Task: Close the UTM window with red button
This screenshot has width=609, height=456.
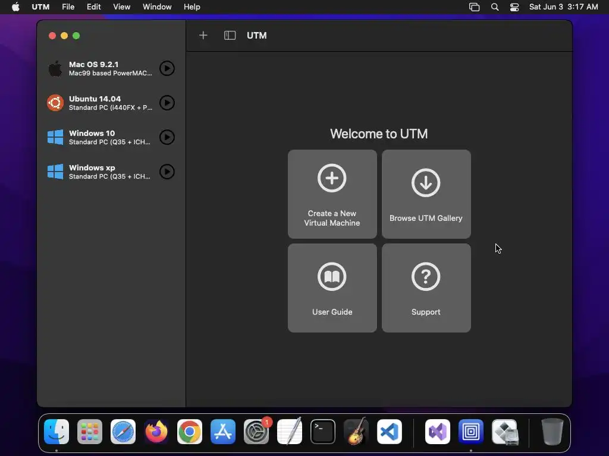Action: (x=52, y=36)
